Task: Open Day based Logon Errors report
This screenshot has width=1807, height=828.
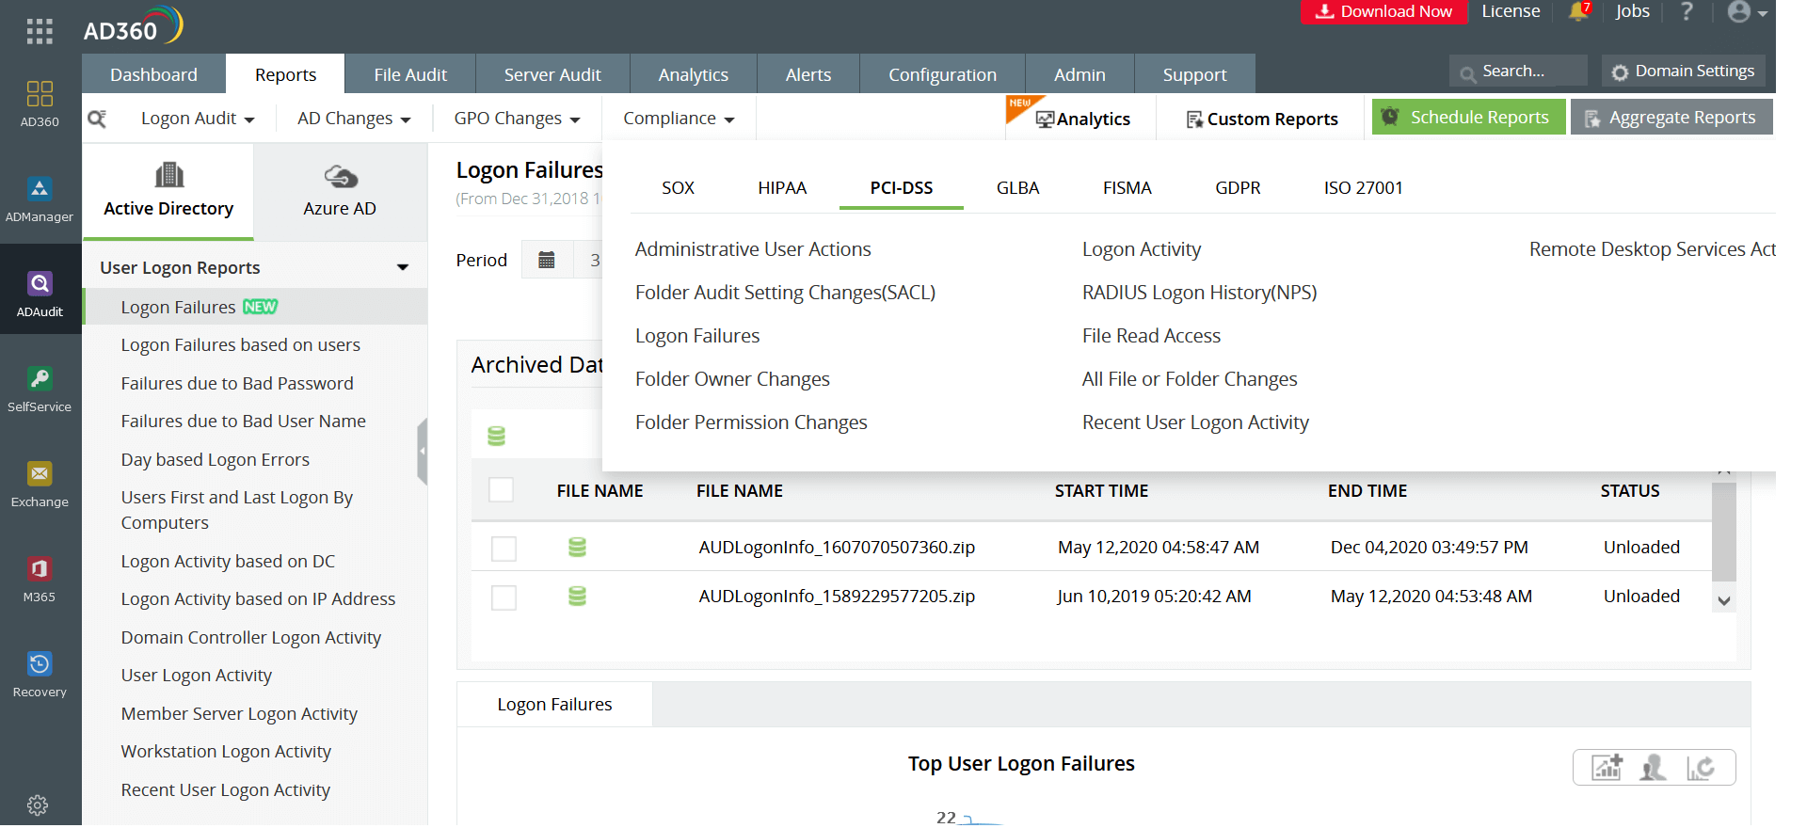Action: [x=216, y=460]
